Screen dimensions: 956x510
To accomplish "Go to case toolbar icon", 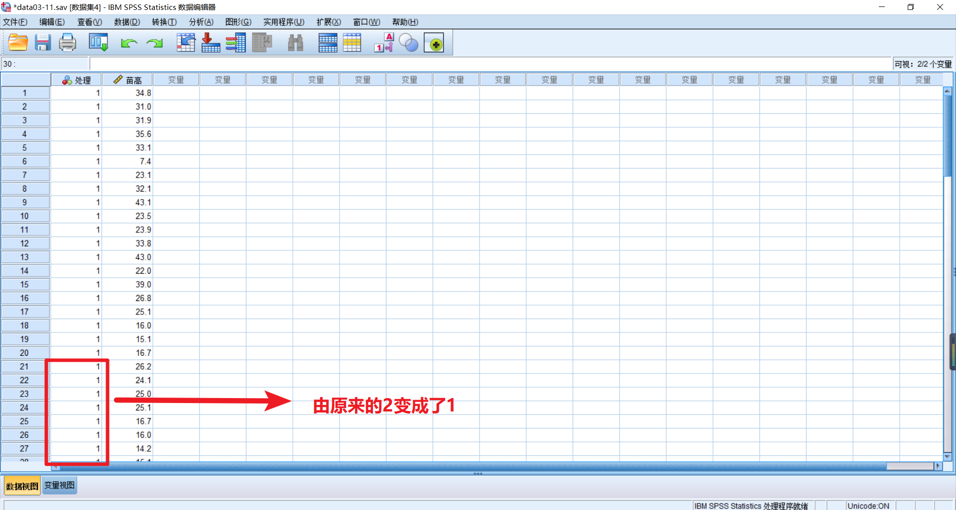I will (186, 43).
